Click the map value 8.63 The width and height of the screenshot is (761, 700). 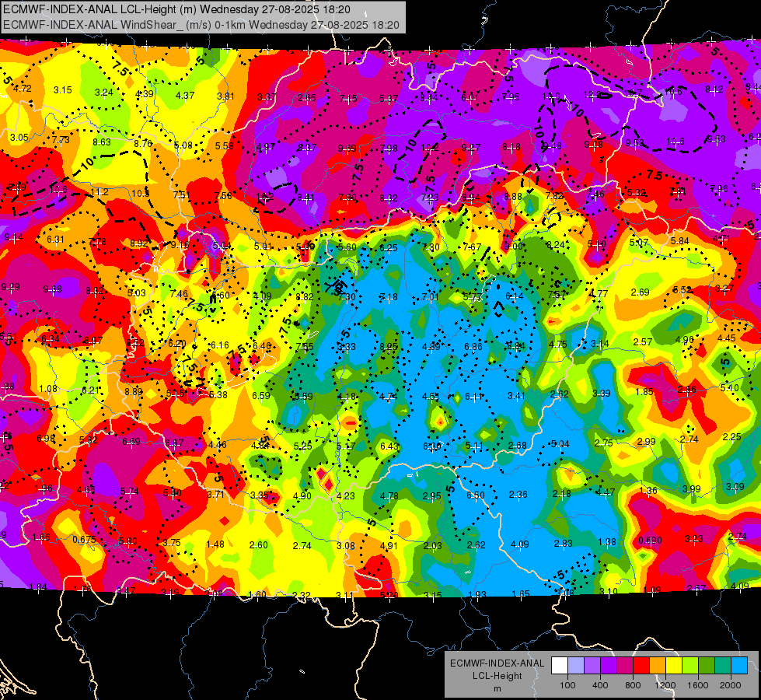[x=102, y=142]
